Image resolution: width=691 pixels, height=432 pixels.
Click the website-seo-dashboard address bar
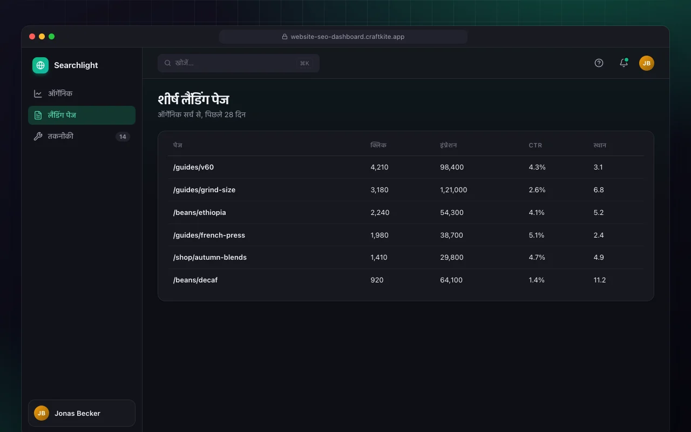343,37
